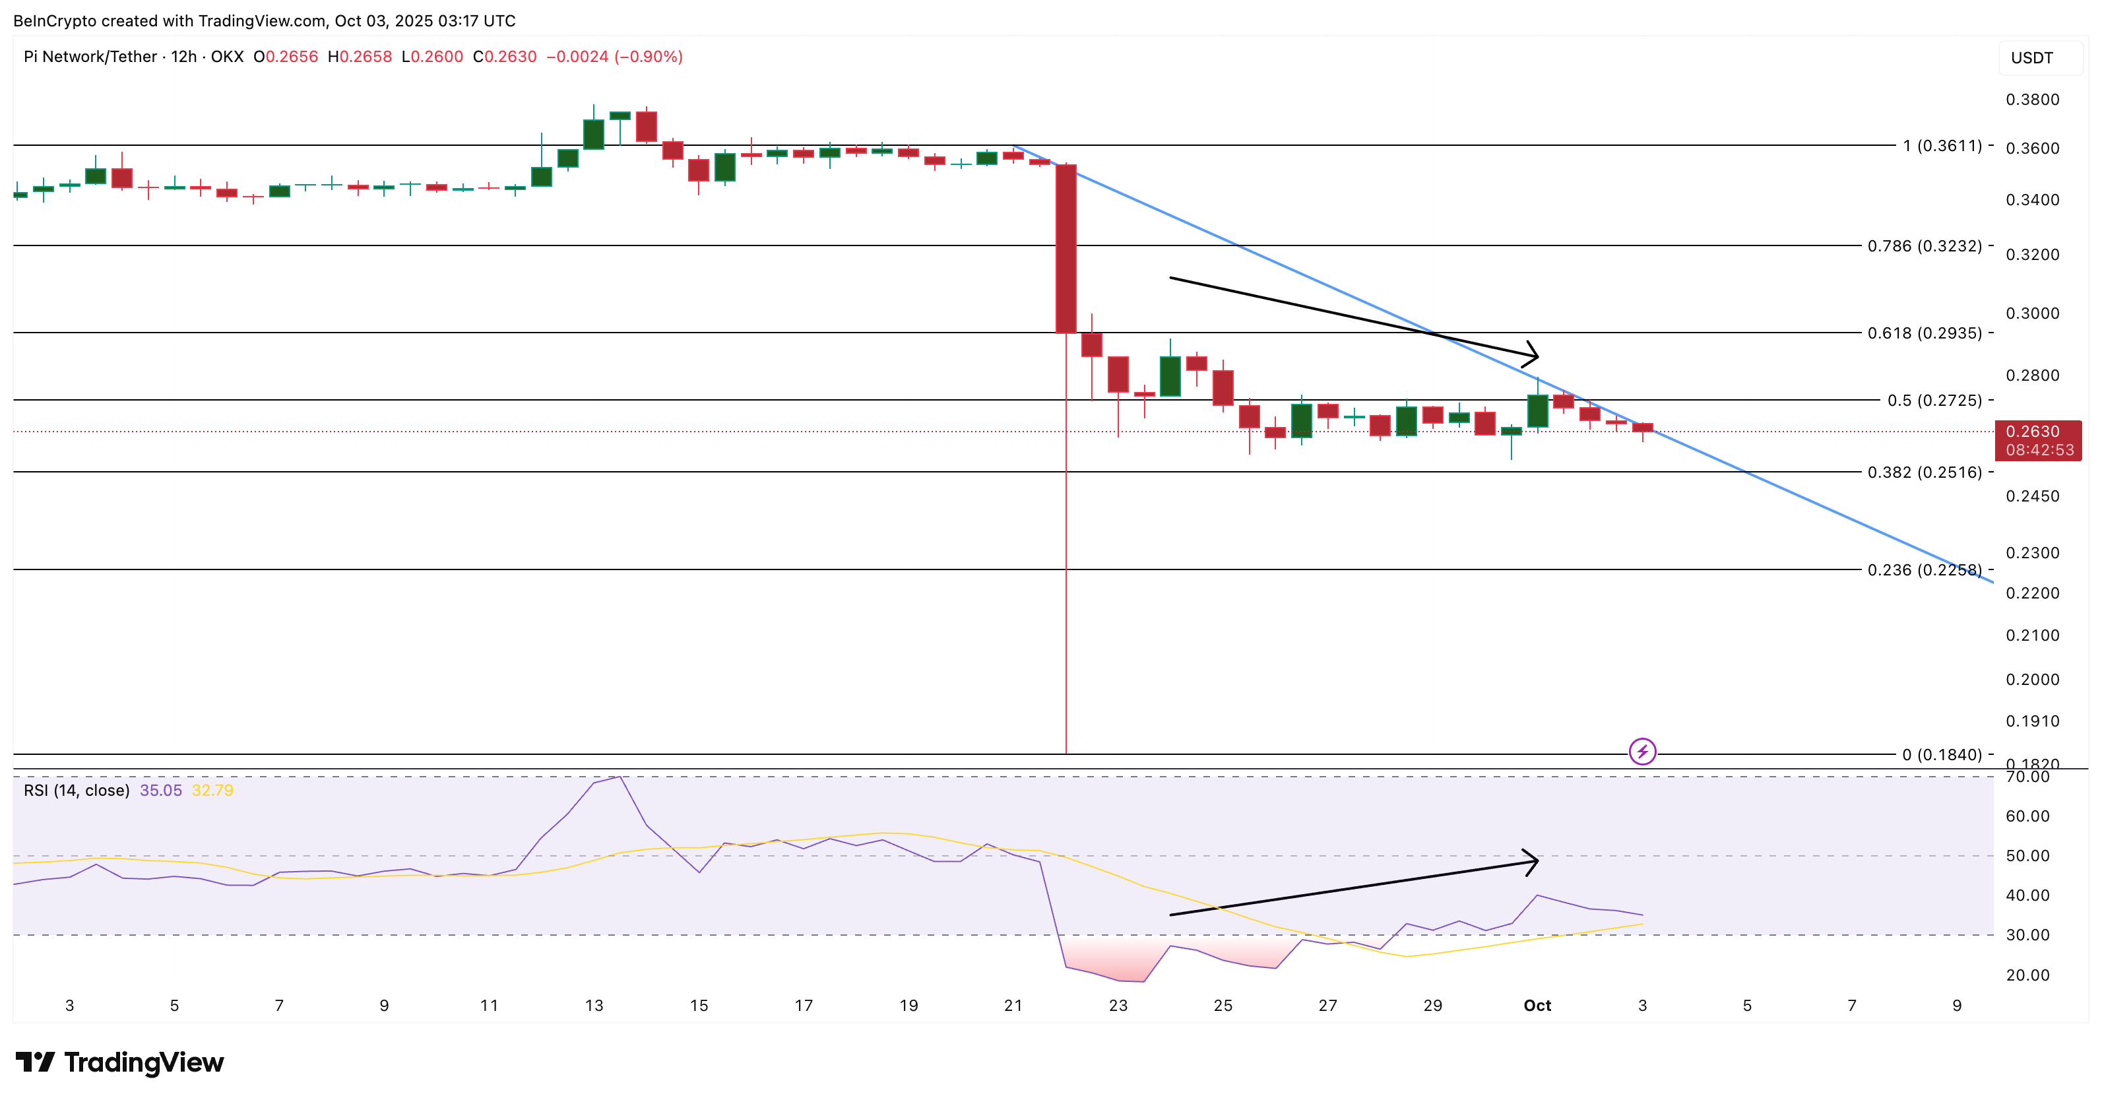The height and width of the screenshot is (1102, 2102).
Task: Click the Oct label on the time axis
Action: [1537, 1006]
